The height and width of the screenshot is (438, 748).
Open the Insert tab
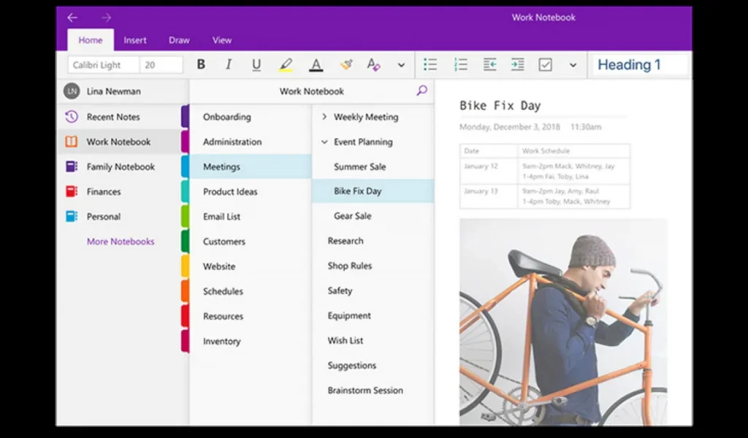click(x=135, y=40)
